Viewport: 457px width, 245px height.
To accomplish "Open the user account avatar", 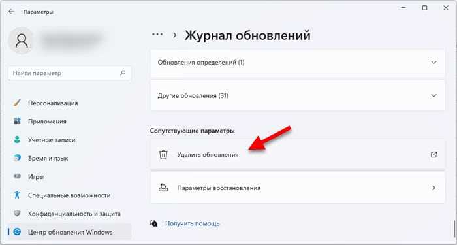I will tap(22, 41).
